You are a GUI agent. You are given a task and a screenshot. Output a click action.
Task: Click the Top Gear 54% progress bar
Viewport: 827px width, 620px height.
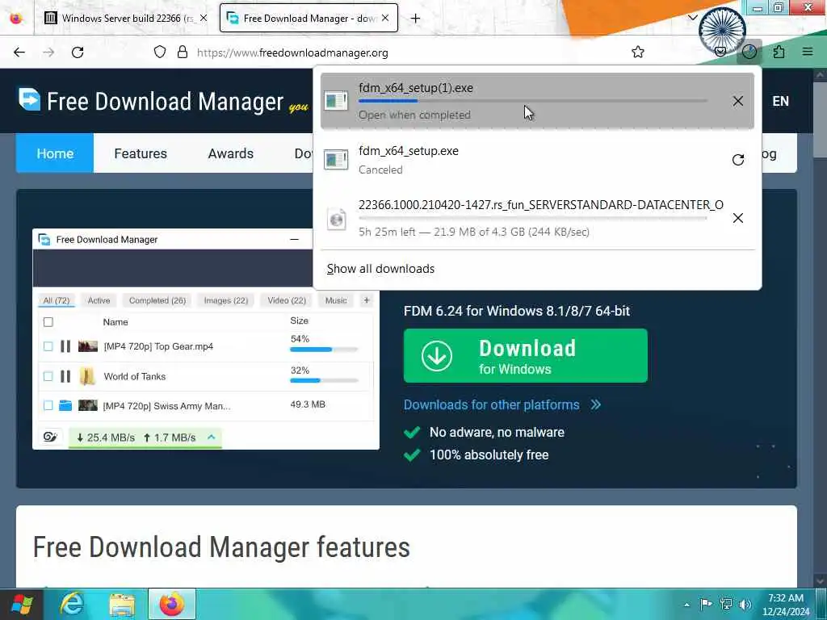(x=324, y=350)
